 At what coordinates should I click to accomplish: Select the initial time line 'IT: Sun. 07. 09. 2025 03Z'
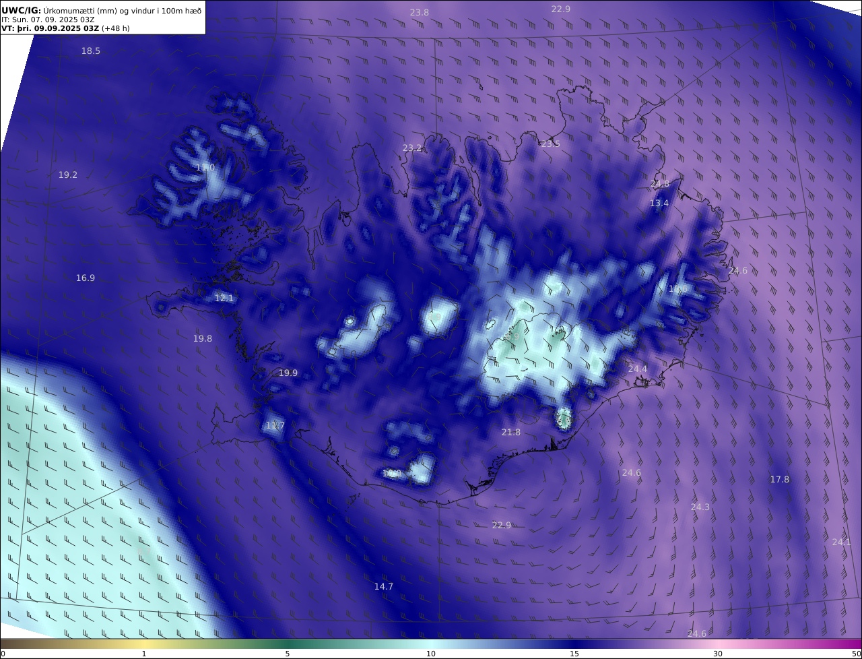[x=48, y=20]
